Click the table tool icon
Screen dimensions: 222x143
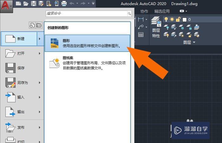click(x=141, y=35)
